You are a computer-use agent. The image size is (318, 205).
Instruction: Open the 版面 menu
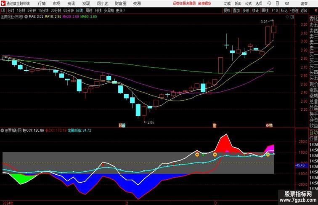coord(238,3)
